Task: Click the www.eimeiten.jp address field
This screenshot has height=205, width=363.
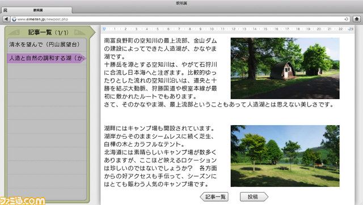Action: click(180, 19)
